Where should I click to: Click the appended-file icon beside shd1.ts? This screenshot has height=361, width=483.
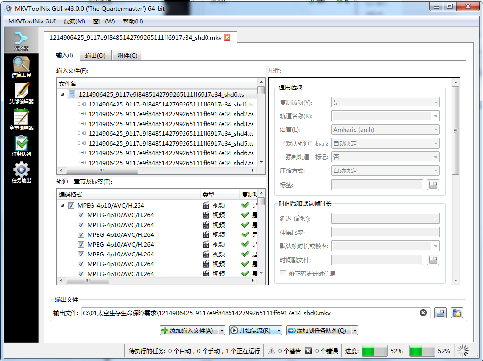[82, 104]
